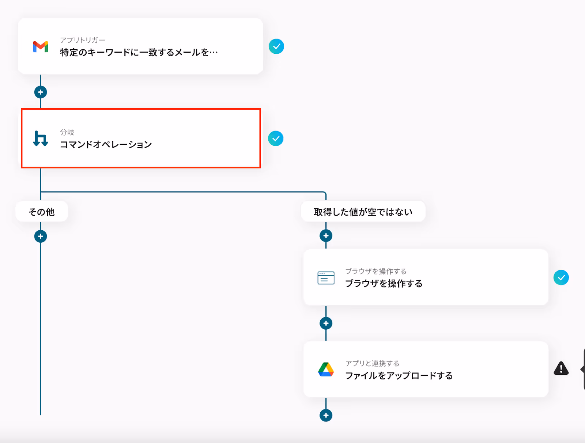Open the 分岐 コマンドオペレーション card

(x=141, y=138)
